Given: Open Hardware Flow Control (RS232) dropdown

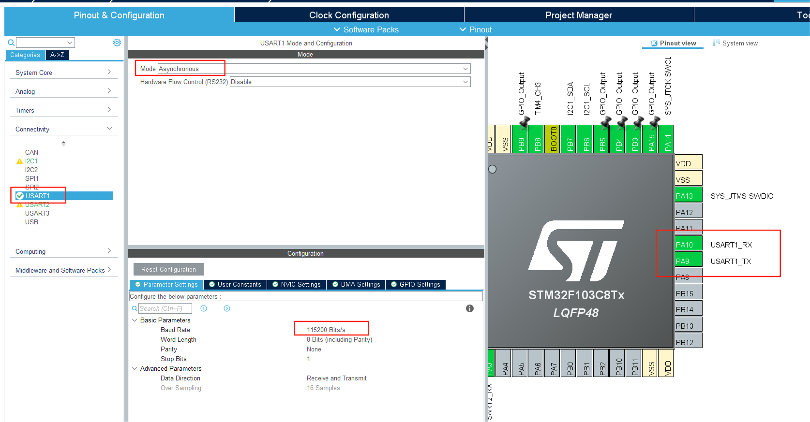Looking at the screenshot, I should pyautogui.click(x=350, y=82).
